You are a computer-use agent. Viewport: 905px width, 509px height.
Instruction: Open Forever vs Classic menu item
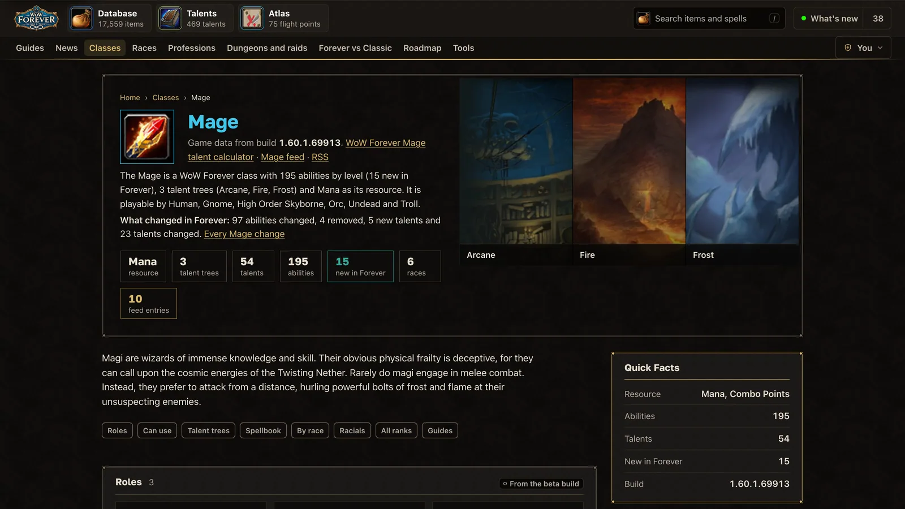click(x=355, y=48)
